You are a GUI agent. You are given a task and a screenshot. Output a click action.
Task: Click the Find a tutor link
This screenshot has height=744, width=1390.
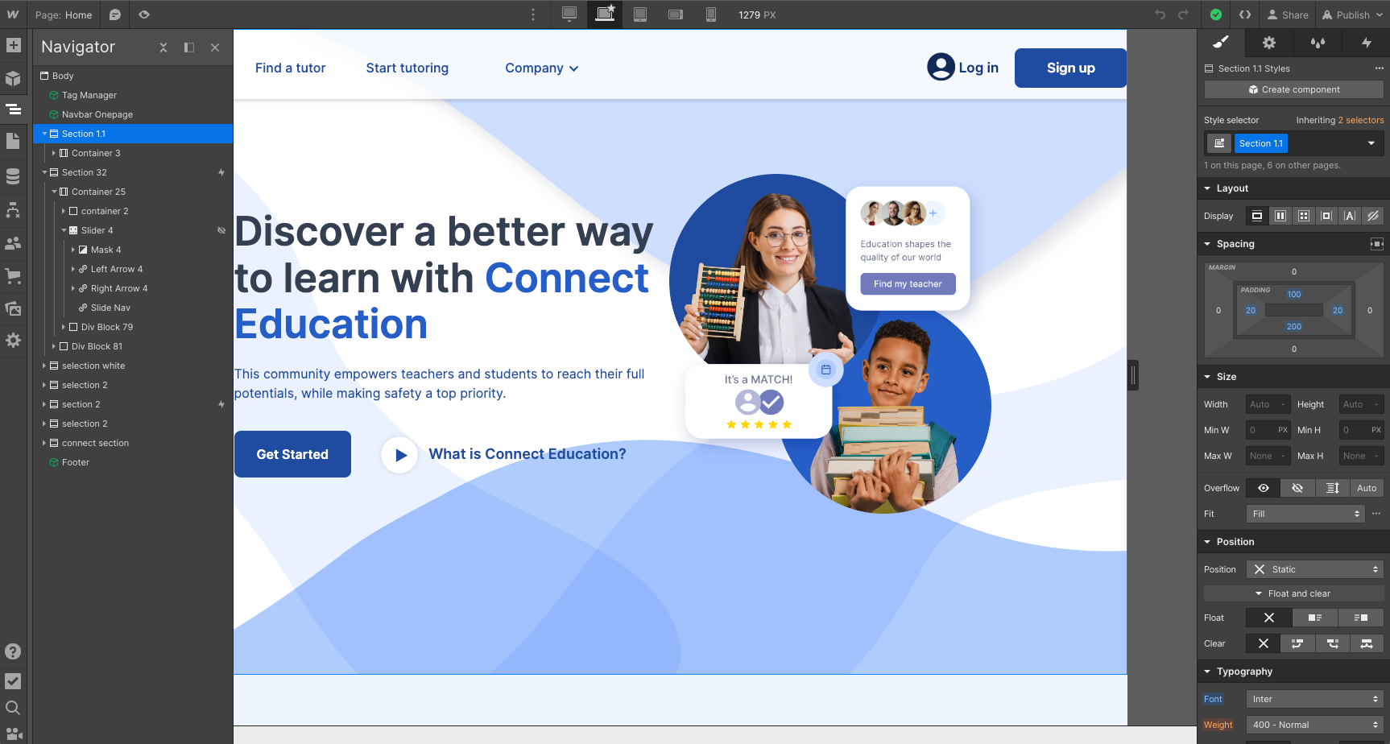click(x=291, y=68)
